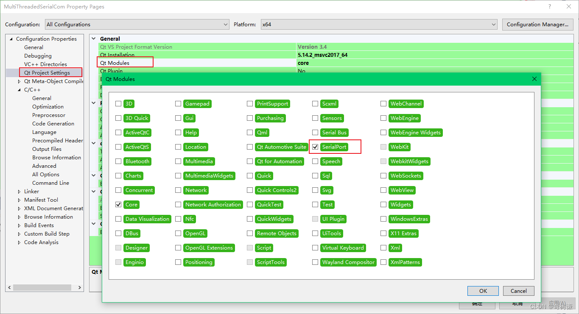579x314 pixels.
Task: Check the Remote Objects module checkbox
Action: tap(250, 233)
